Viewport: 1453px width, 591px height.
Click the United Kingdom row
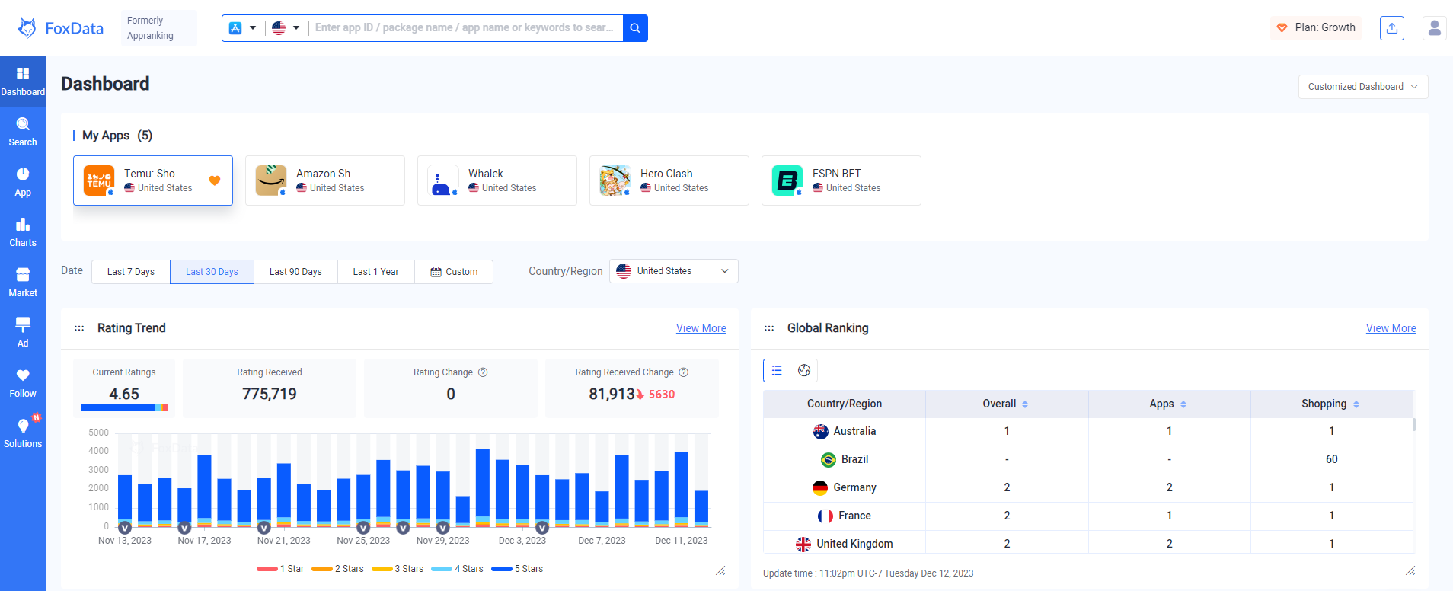[1088, 543]
